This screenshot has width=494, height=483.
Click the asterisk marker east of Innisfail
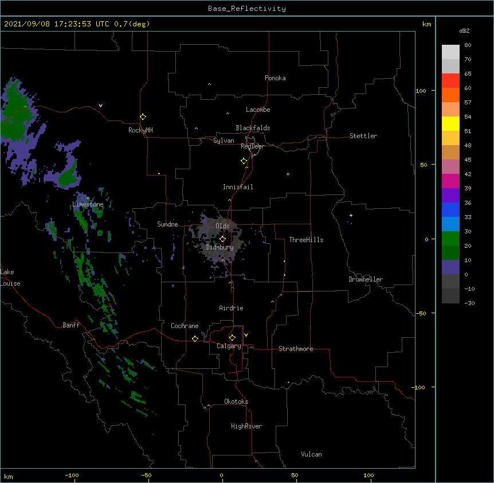pos(288,174)
